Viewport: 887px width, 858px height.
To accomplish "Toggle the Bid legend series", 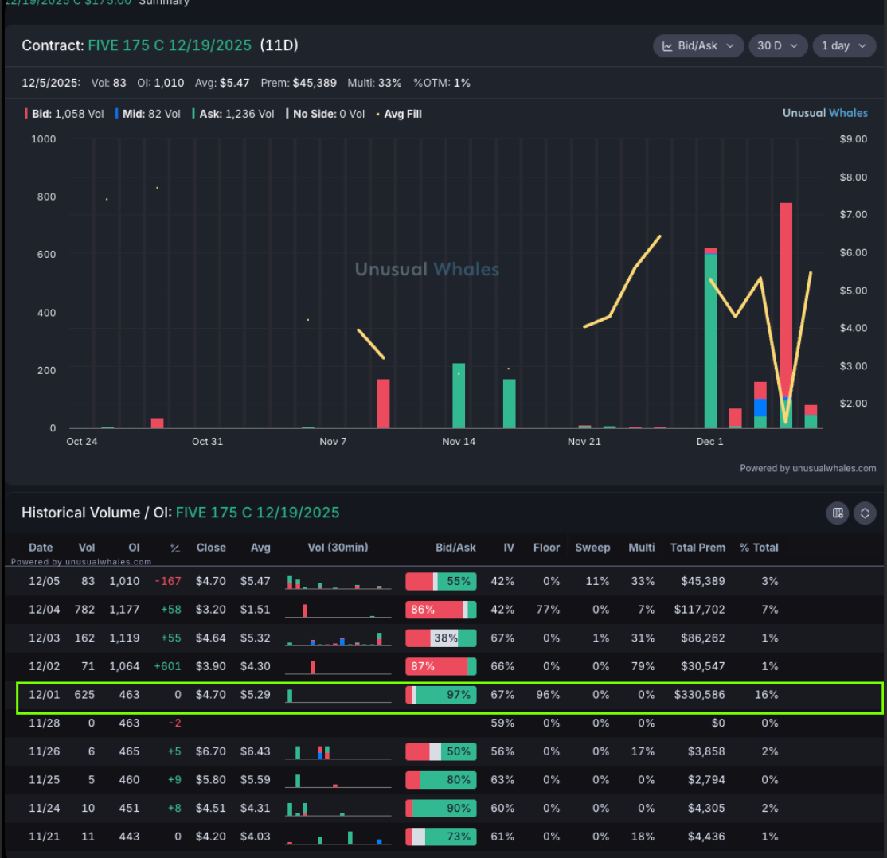I will coord(64,114).
